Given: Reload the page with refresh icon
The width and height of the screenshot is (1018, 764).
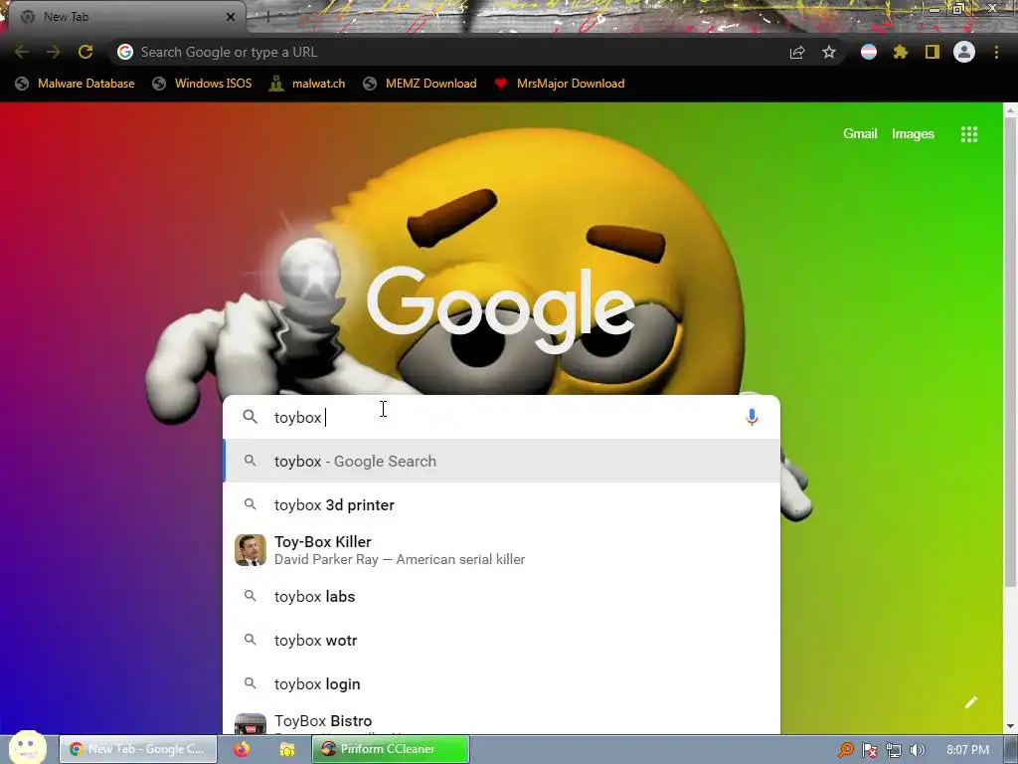Looking at the screenshot, I should (85, 52).
